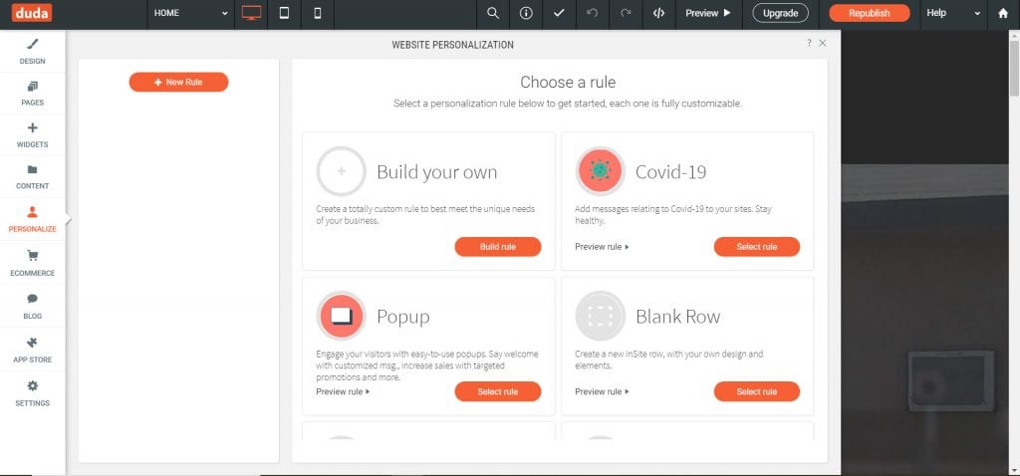
Task: Click the Blank Row title text
Action: 677,317
